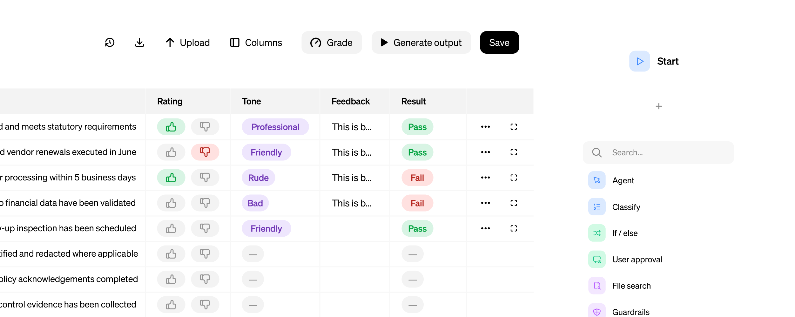Click Generate output

coord(421,42)
